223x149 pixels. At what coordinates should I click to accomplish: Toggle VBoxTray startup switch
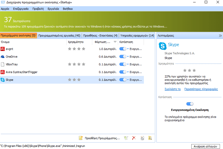point(123,64)
